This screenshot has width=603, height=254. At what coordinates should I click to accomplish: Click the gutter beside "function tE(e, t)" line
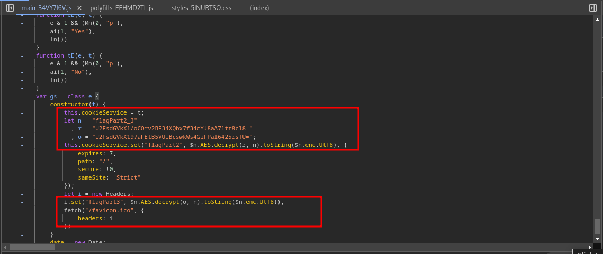[x=22, y=55]
